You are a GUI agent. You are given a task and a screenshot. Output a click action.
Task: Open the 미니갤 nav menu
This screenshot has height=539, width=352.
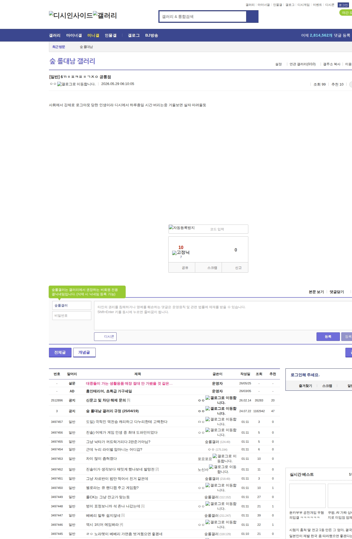tap(93, 35)
